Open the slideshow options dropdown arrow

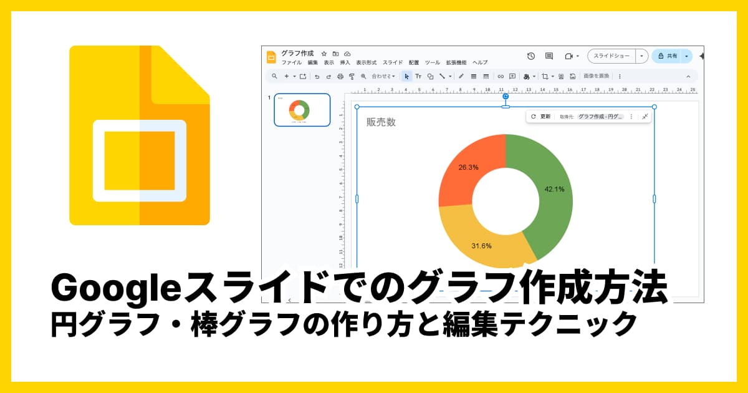pos(643,56)
